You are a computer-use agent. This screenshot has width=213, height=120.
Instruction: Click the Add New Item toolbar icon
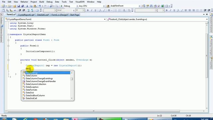click(x=9, y=6)
